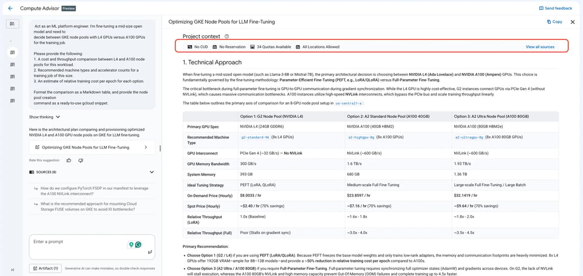Click the System Memory row label

(x=201, y=174)
